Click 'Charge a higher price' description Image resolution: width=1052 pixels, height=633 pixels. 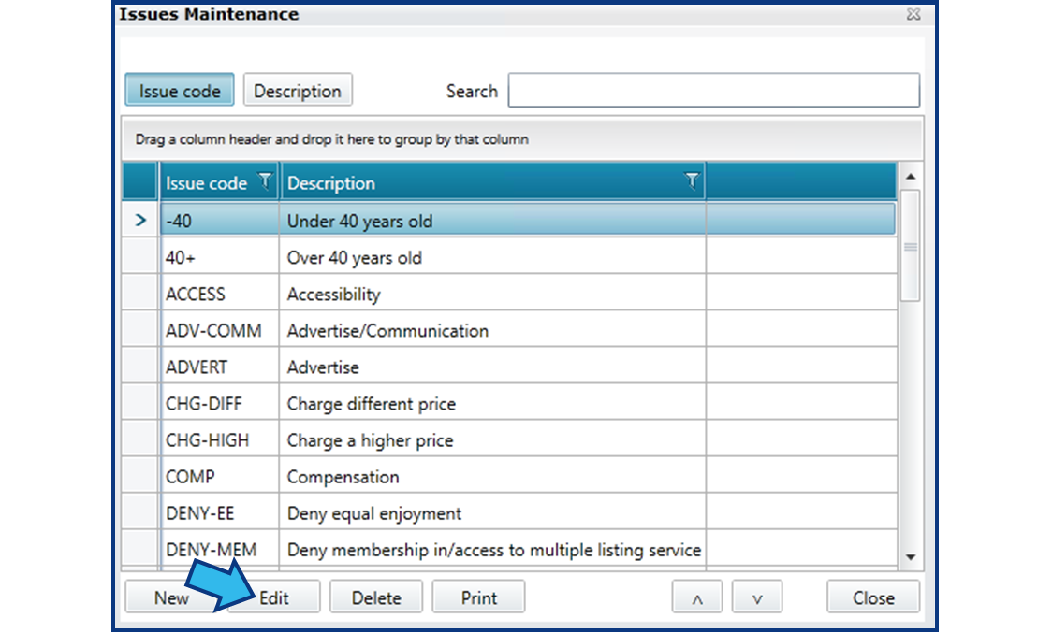[x=492, y=440]
